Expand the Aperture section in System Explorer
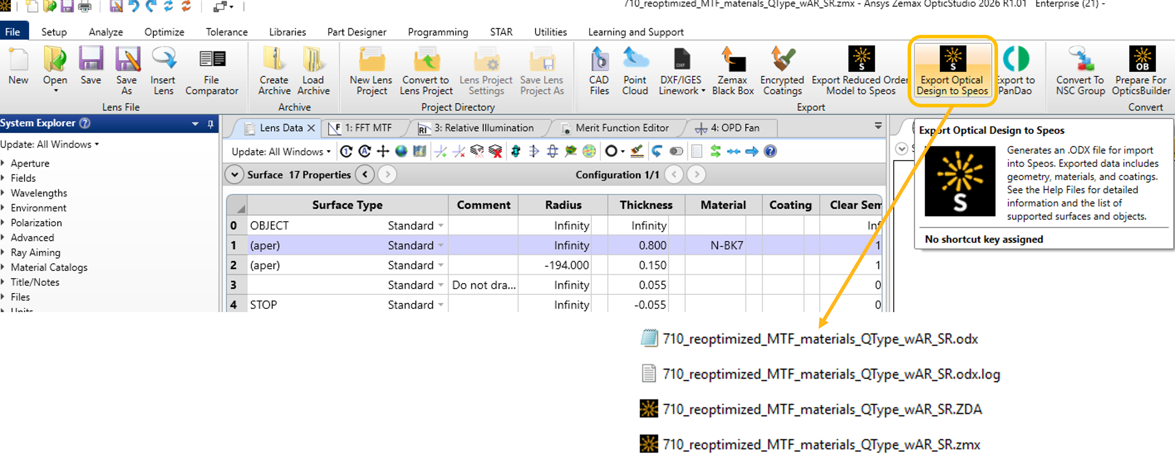Image resolution: width=1175 pixels, height=455 pixels. pyautogui.click(x=3, y=162)
